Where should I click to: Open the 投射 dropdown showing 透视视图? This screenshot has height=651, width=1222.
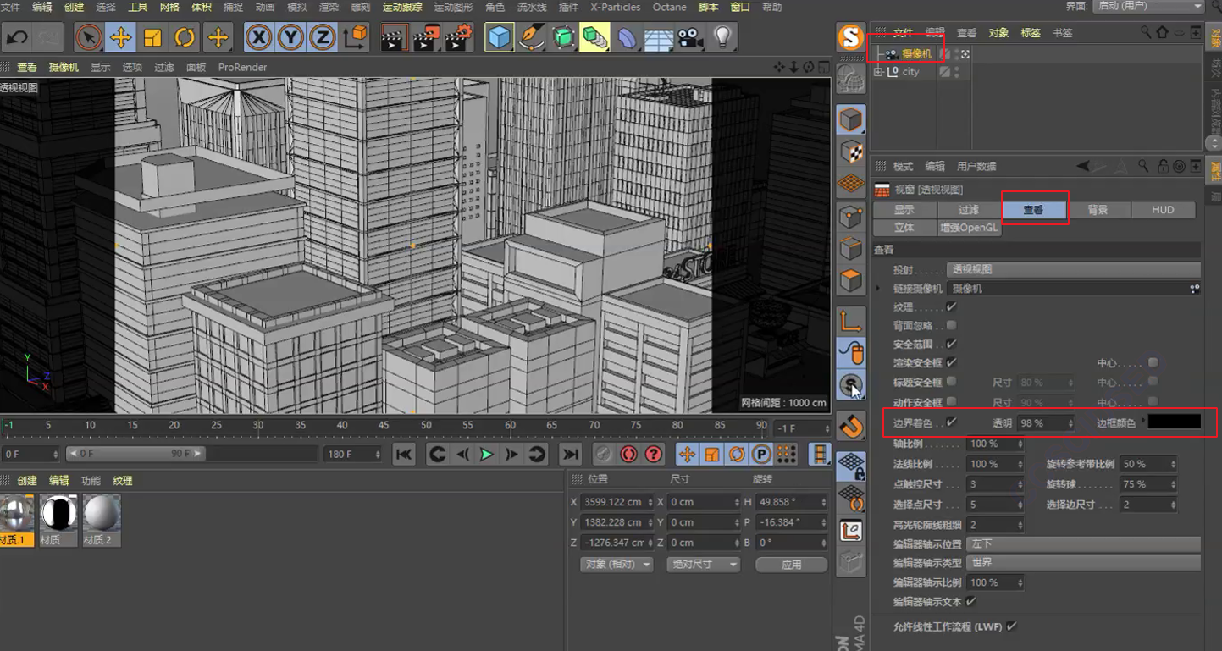(x=1074, y=269)
